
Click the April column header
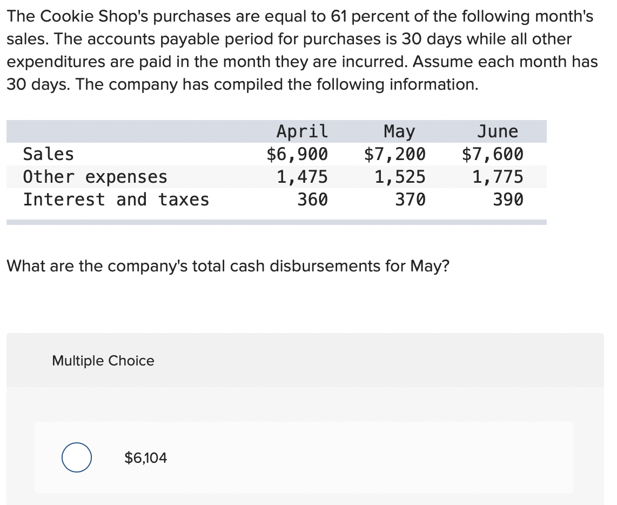coord(302,131)
